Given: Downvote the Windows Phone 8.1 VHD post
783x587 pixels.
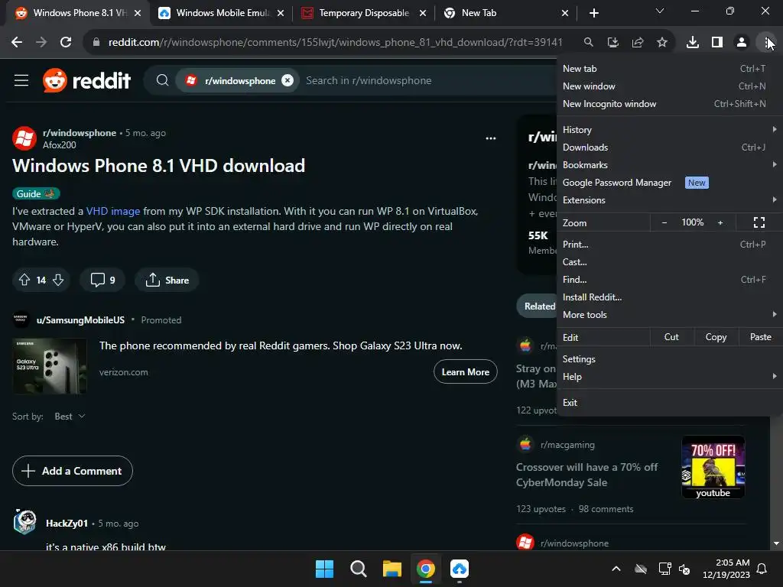Looking at the screenshot, I should click(x=58, y=280).
